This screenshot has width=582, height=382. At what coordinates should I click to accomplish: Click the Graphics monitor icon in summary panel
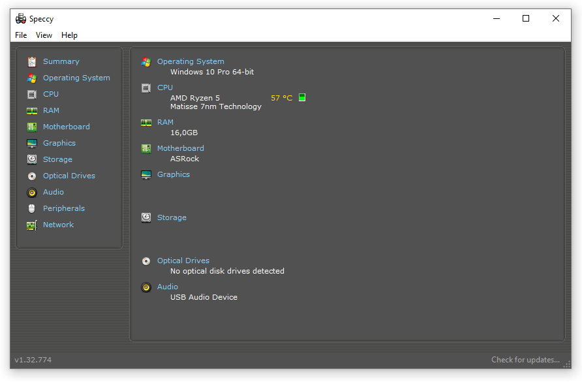point(146,174)
